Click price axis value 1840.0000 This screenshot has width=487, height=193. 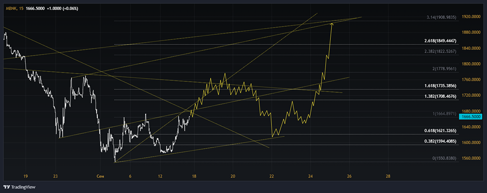(x=471, y=48)
